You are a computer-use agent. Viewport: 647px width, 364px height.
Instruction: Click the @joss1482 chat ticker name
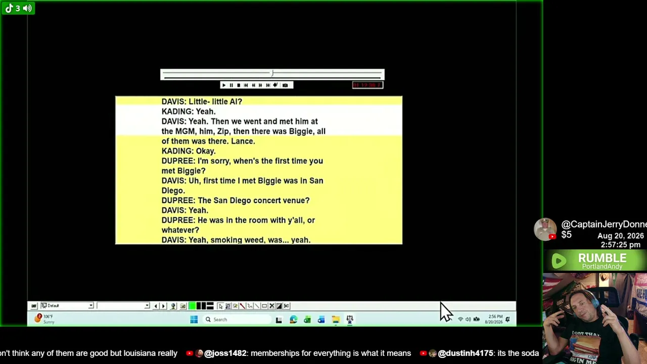click(225, 353)
